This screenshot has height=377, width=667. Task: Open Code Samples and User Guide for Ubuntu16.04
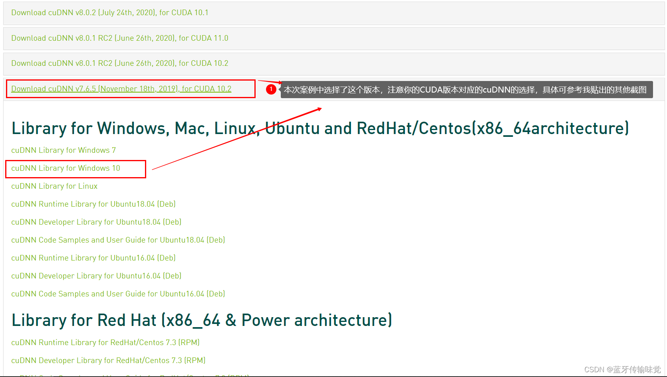tap(118, 294)
